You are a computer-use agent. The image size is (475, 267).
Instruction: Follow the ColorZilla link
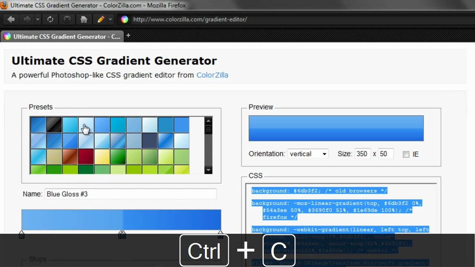pos(212,75)
